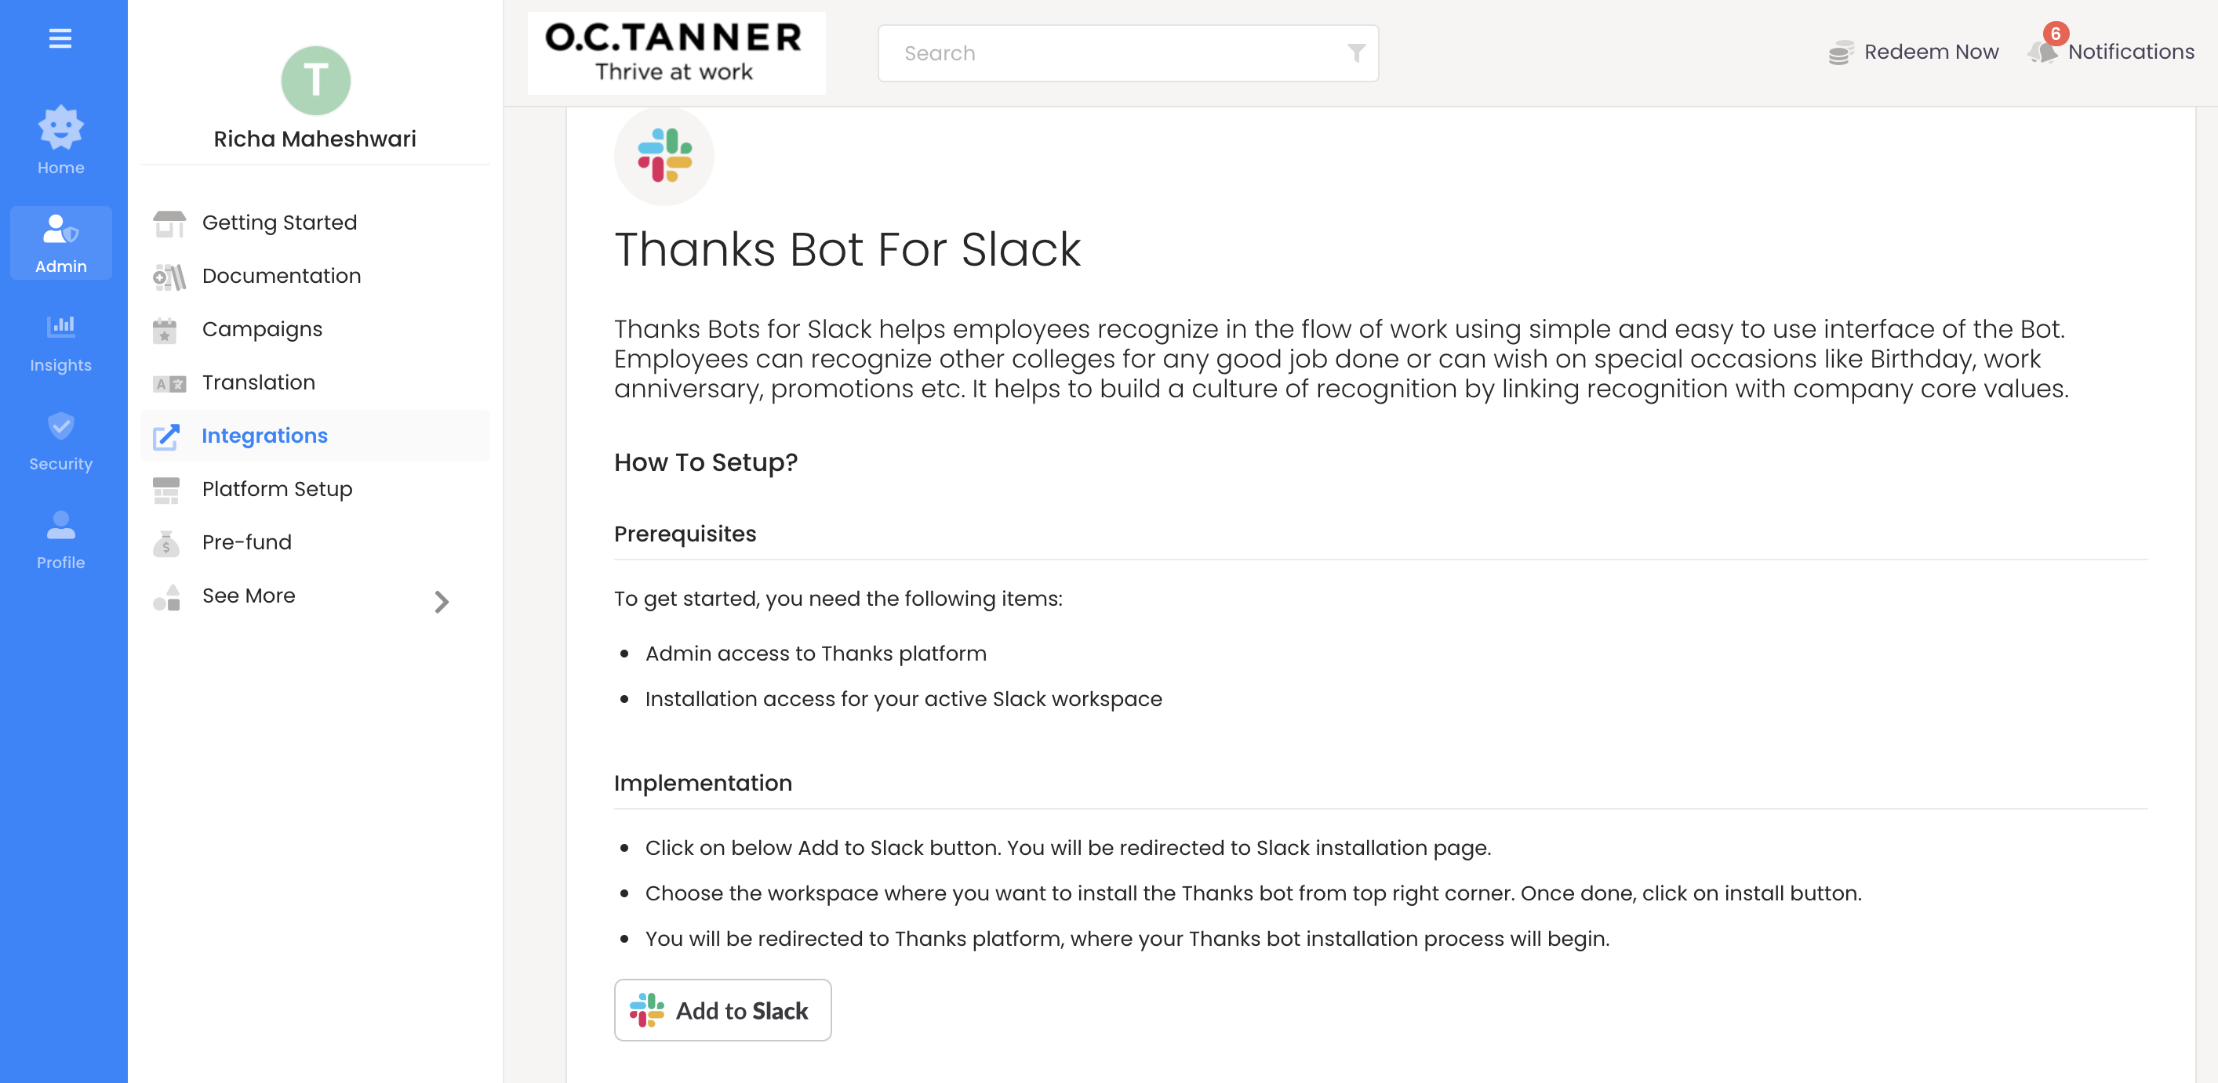Open the Getting Started page
Screen dimensions: 2218x1083
tap(279, 223)
